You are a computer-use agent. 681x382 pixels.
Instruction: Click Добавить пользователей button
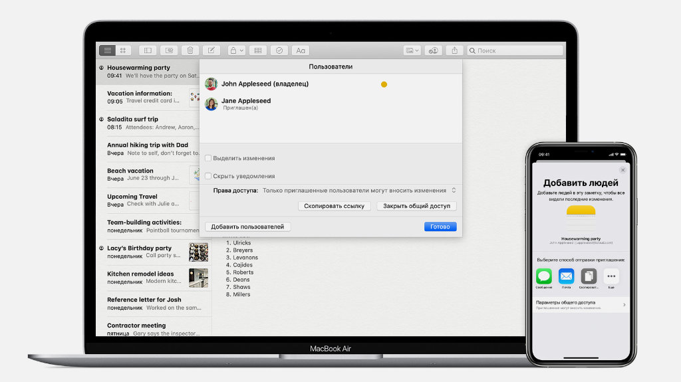(247, 227)
